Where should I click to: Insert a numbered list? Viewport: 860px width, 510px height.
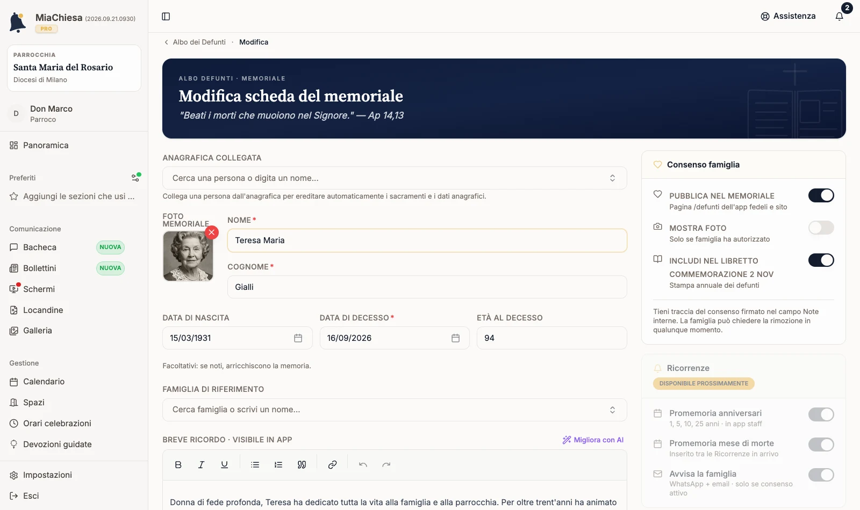coord(278,465)
